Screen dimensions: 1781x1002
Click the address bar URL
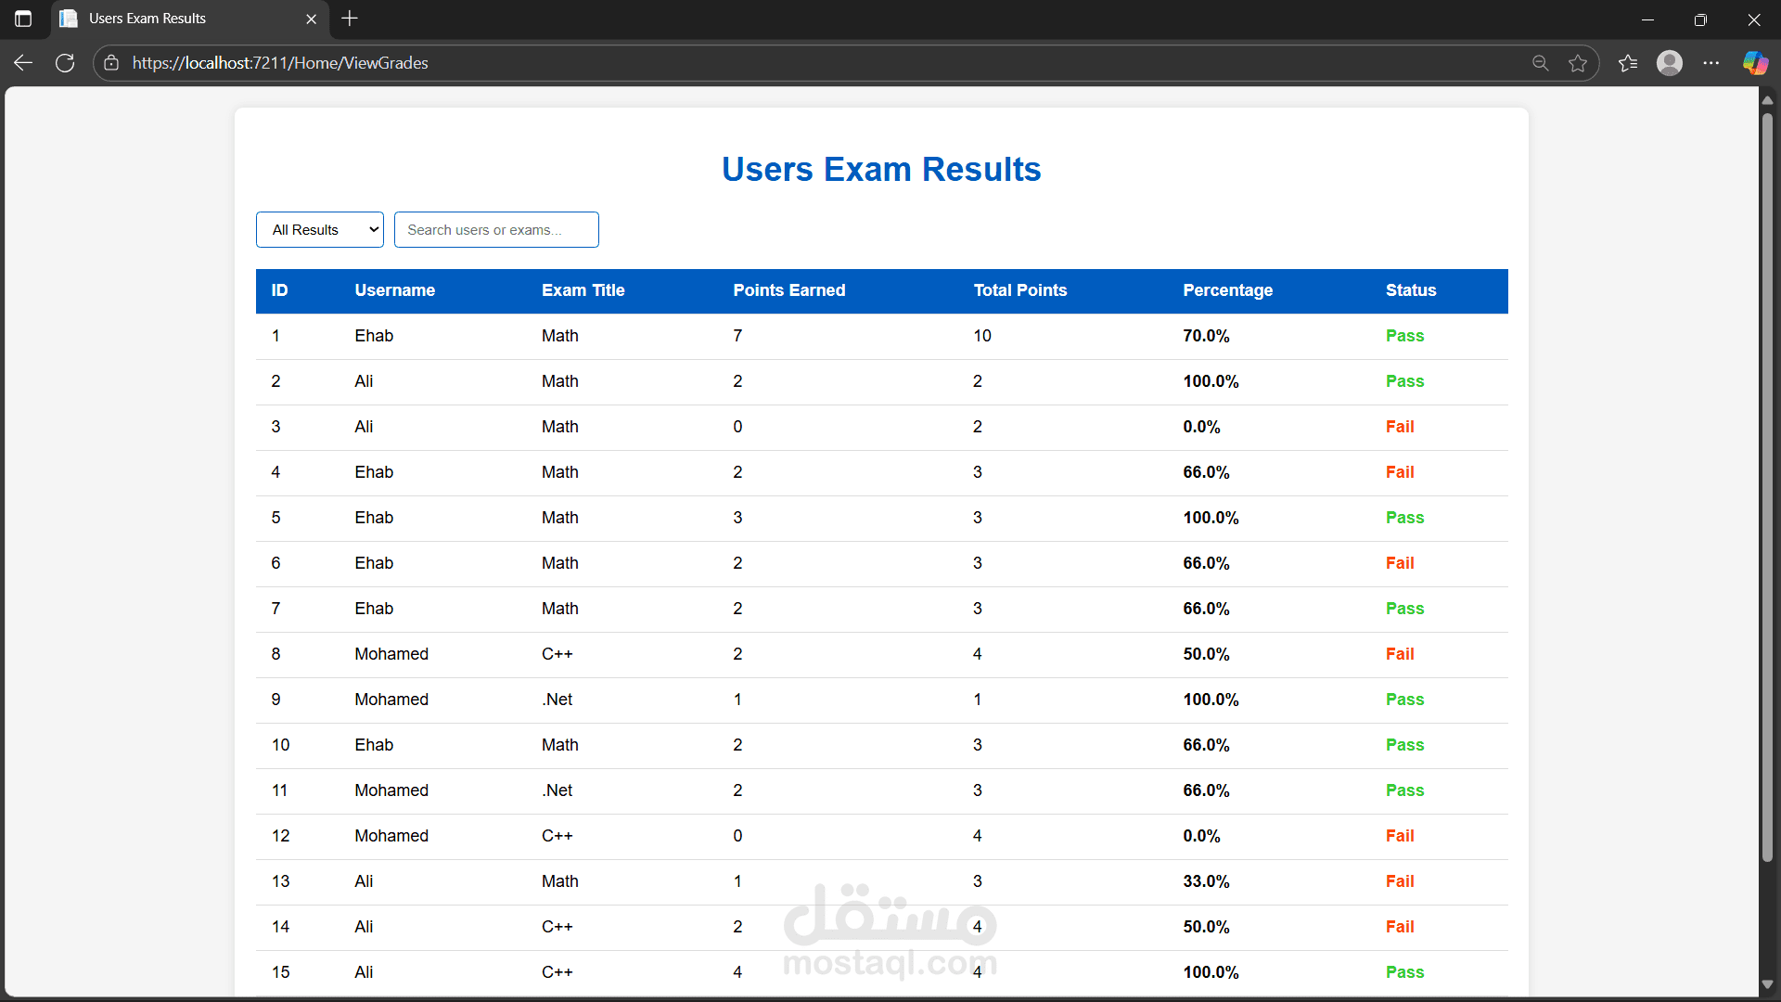tap(280, 63)
